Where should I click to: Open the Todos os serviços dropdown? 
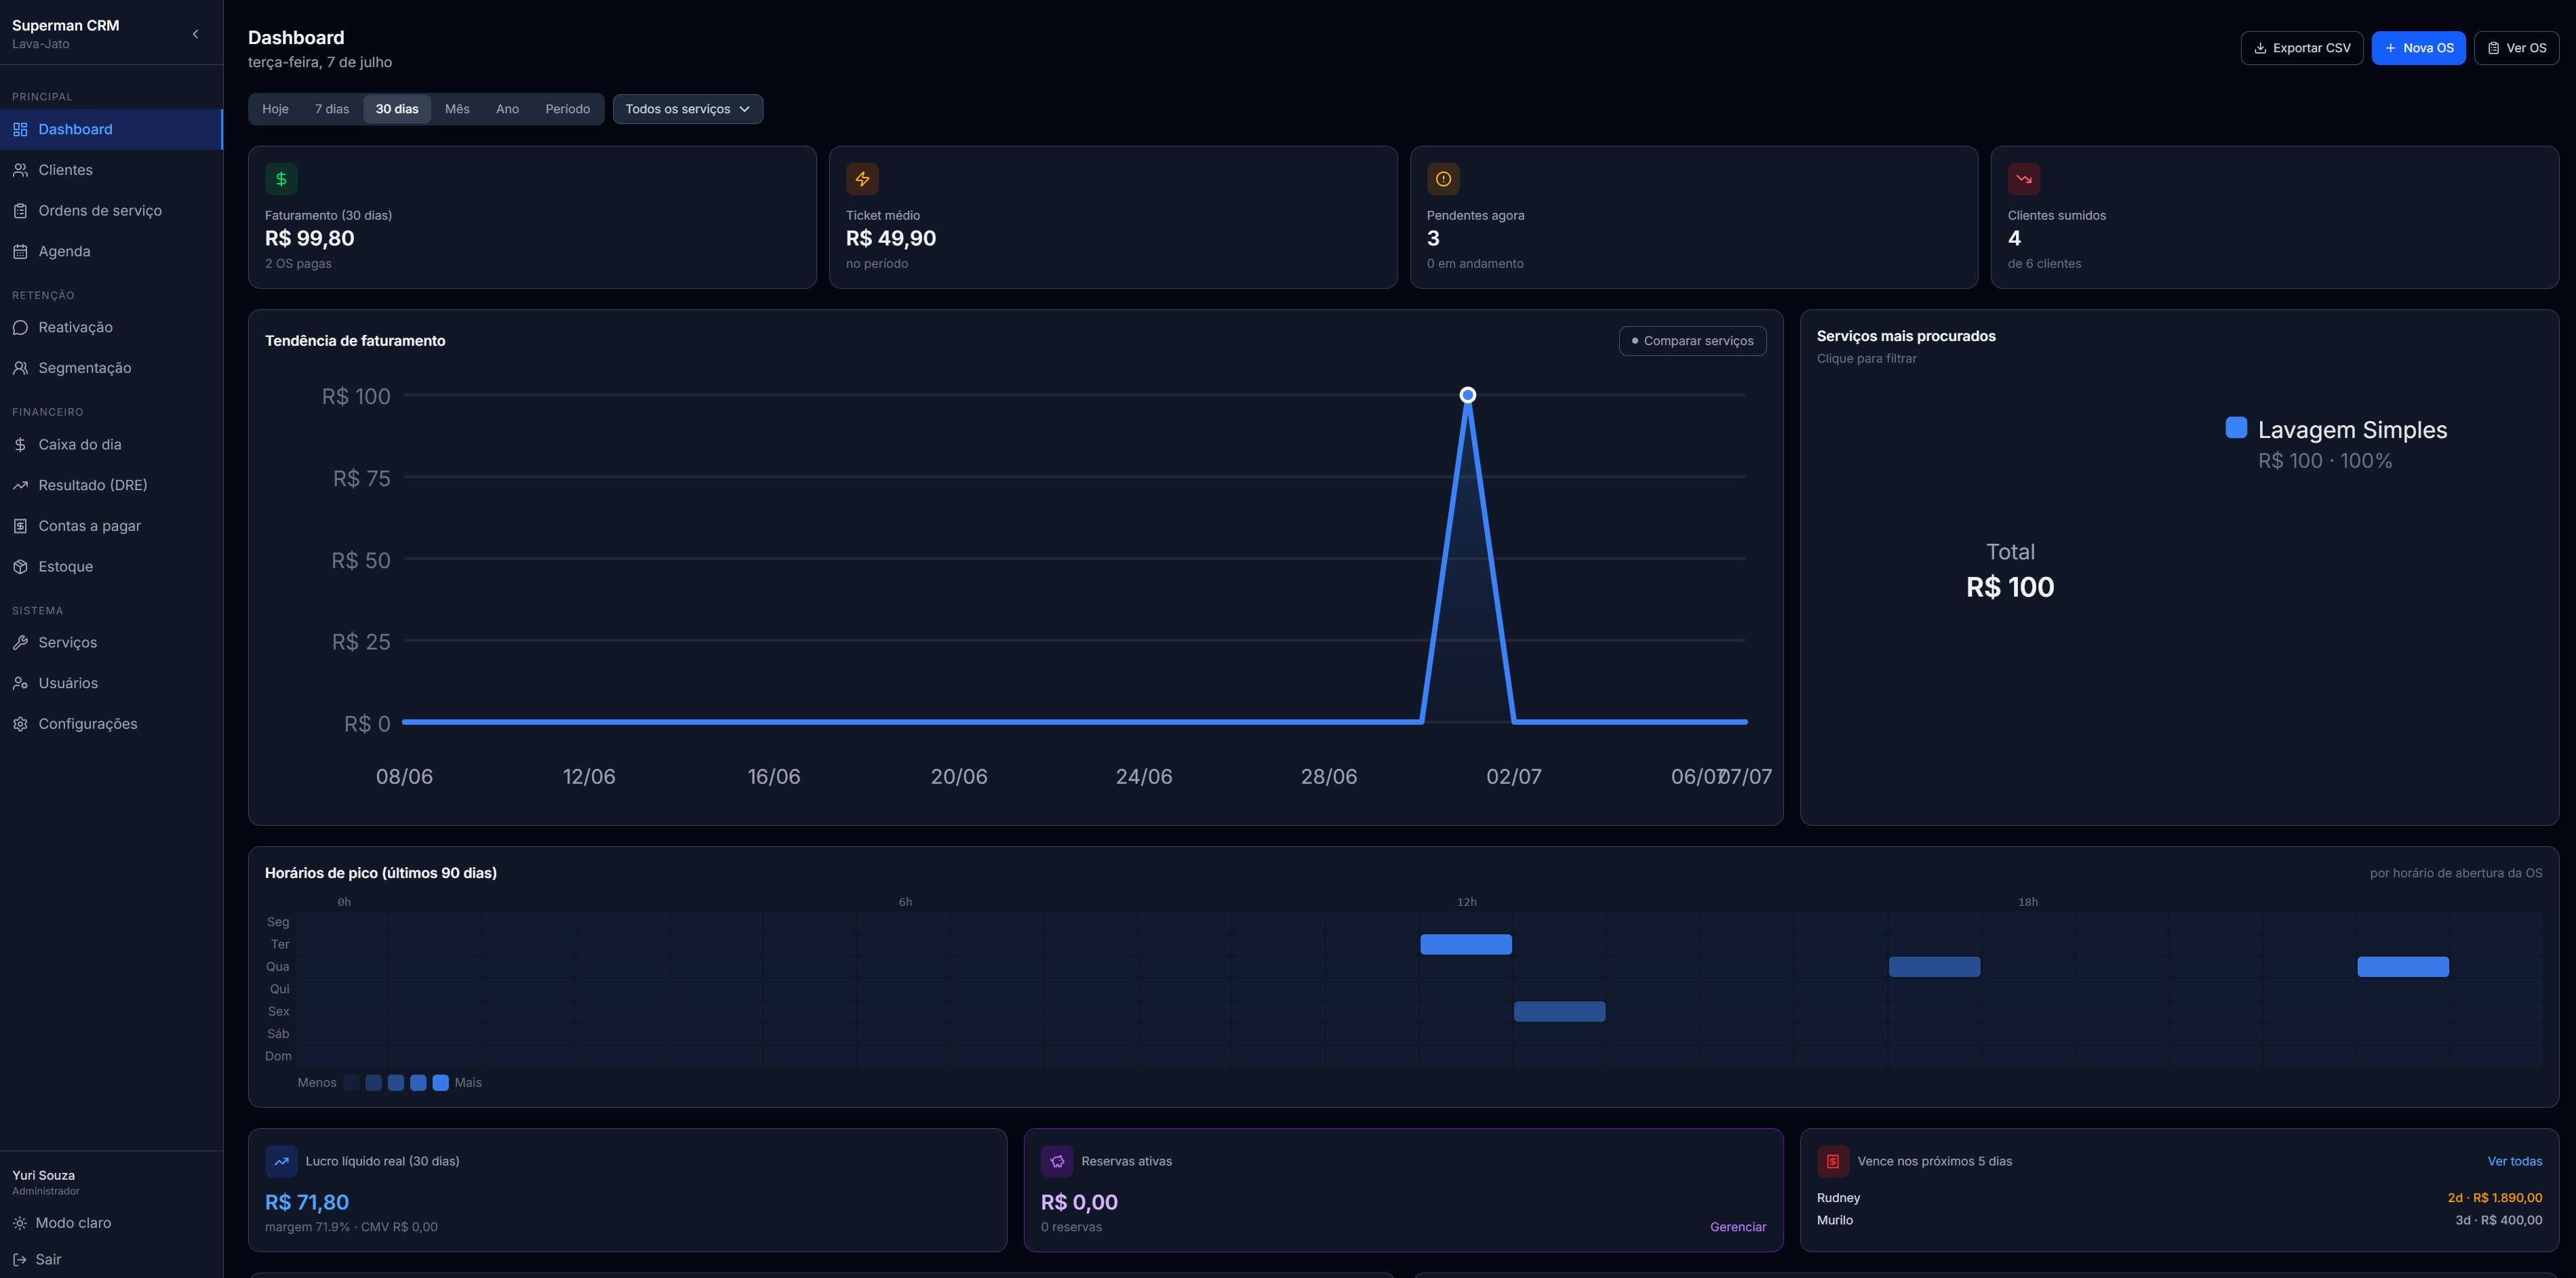click(x=687, y=109)
